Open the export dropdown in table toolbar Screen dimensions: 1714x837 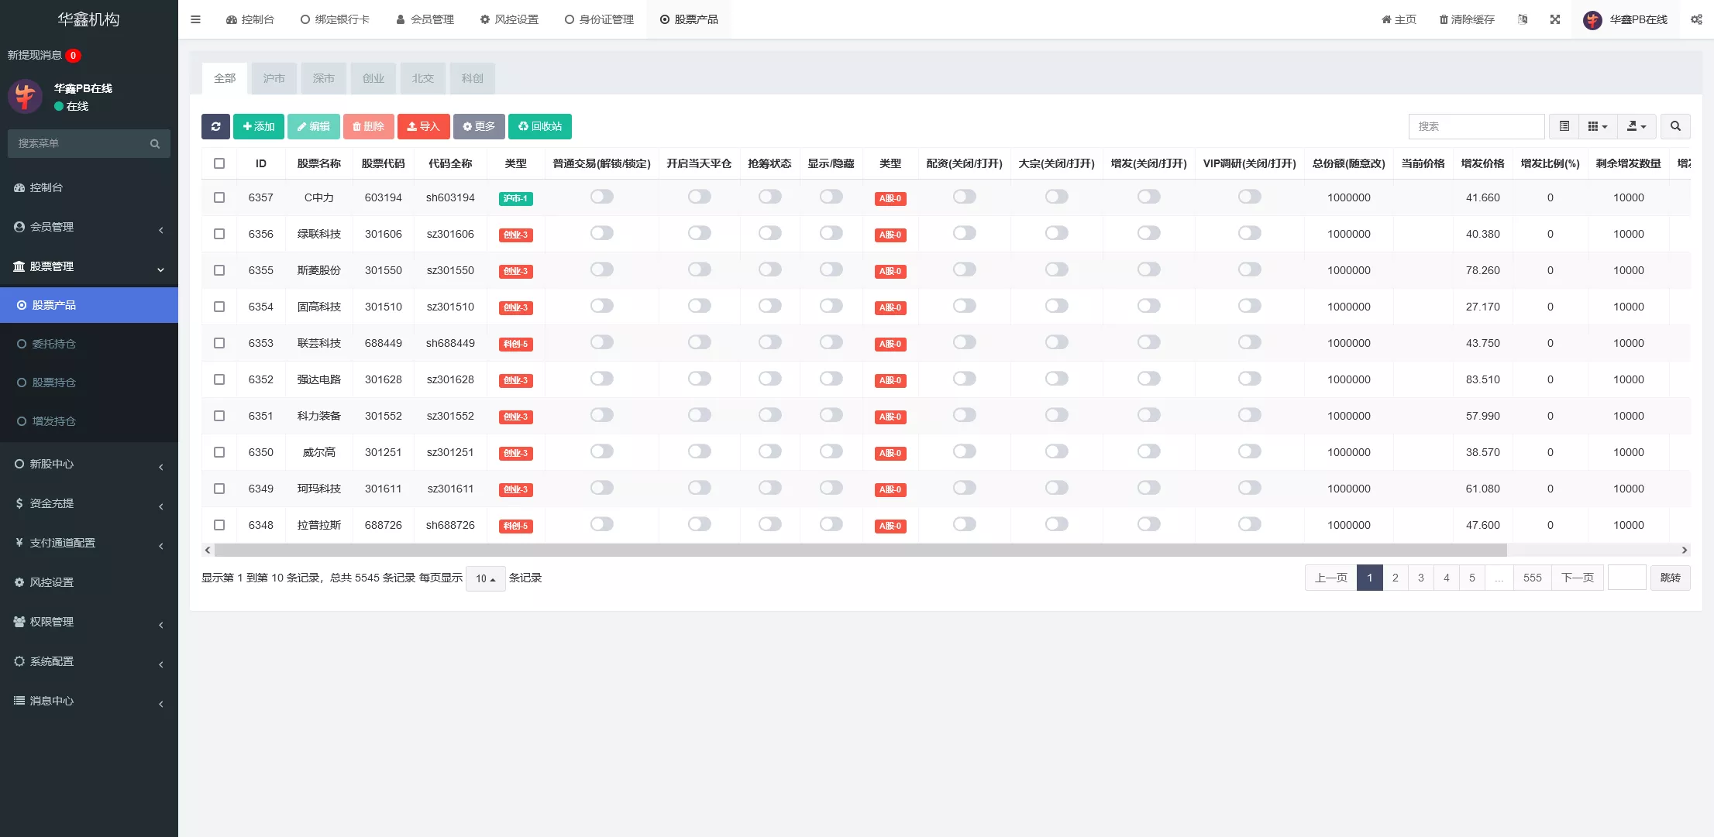pos(1637,126)
